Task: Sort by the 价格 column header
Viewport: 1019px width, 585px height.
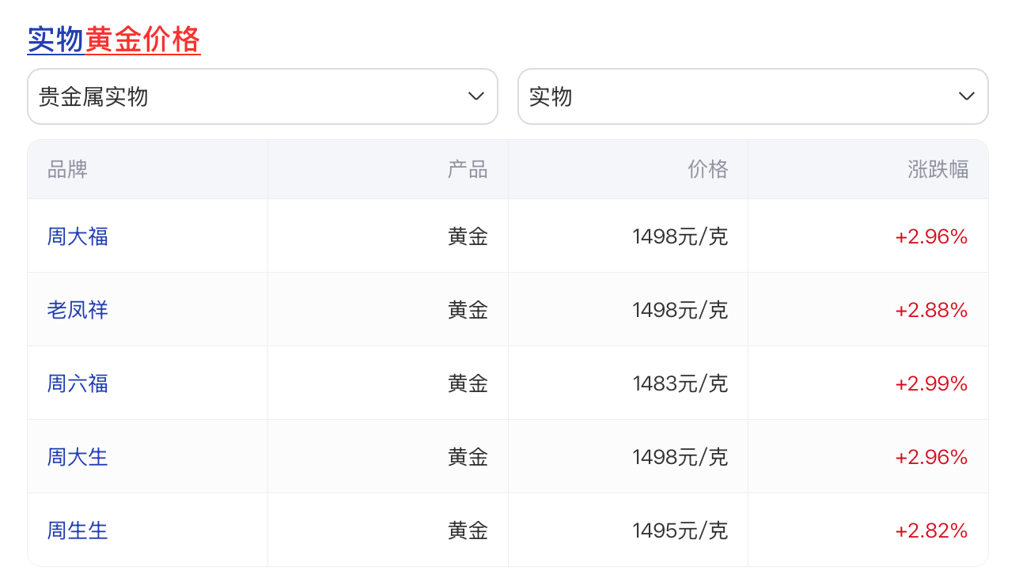Action: point(707,168)
